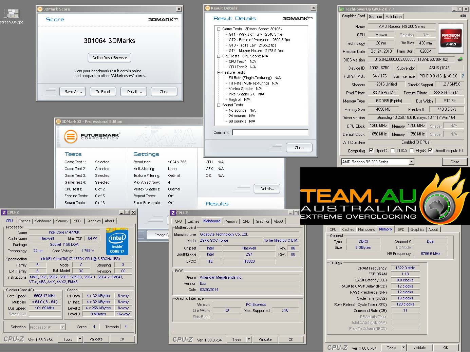Click the 301064 3DMarks score text
470x352 pixels.
click(x=110, y=41)
